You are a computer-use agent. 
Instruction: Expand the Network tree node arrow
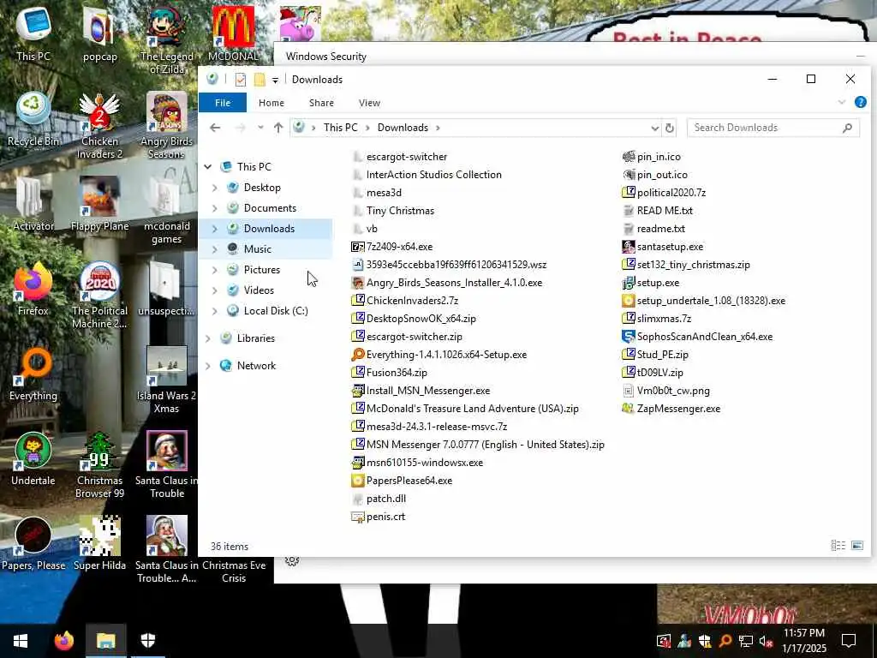click(208, 366)
